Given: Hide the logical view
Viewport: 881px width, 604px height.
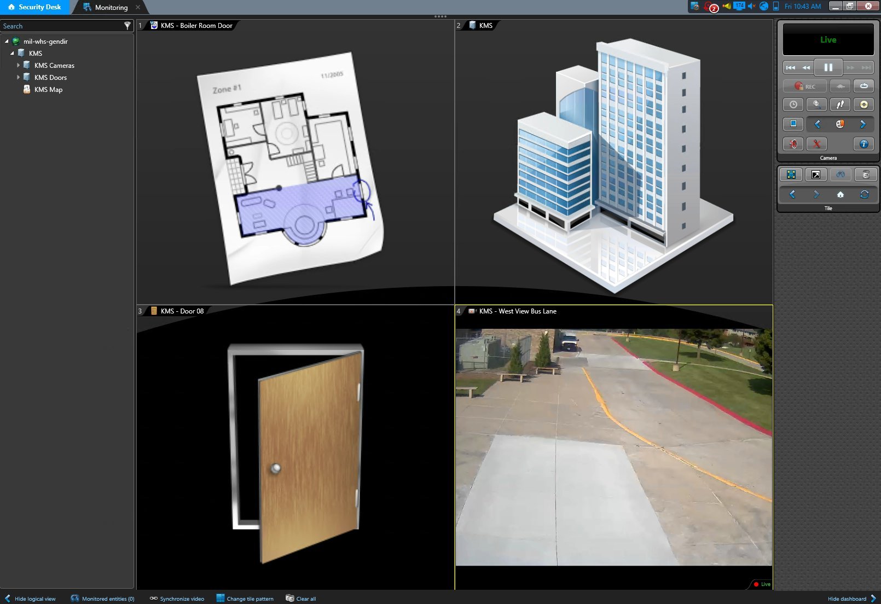Looking at the screenshot, I should [x=31, y=599].
